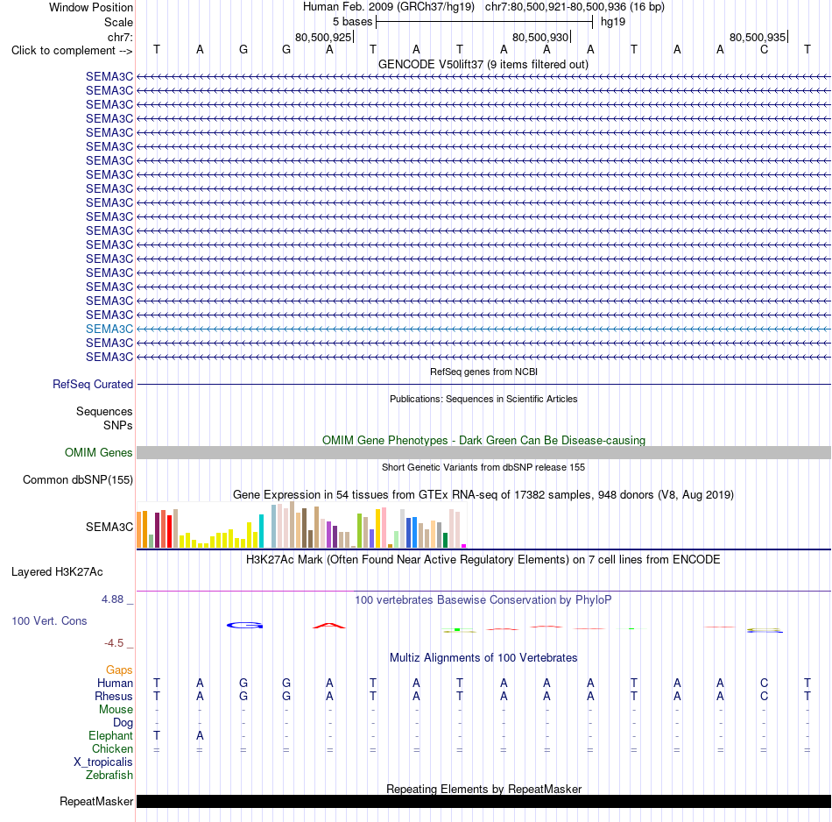Click the C base in the complement sequence row

[764, 49]
